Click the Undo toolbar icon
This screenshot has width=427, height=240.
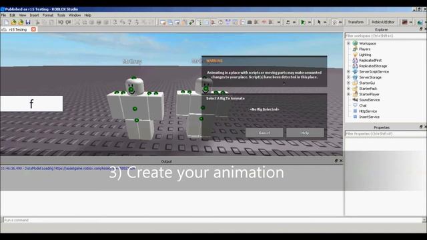coord(61,22)
